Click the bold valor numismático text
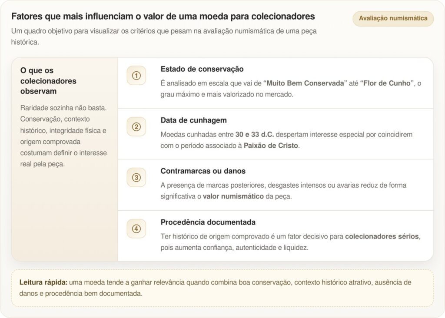 tap(233, 196)
